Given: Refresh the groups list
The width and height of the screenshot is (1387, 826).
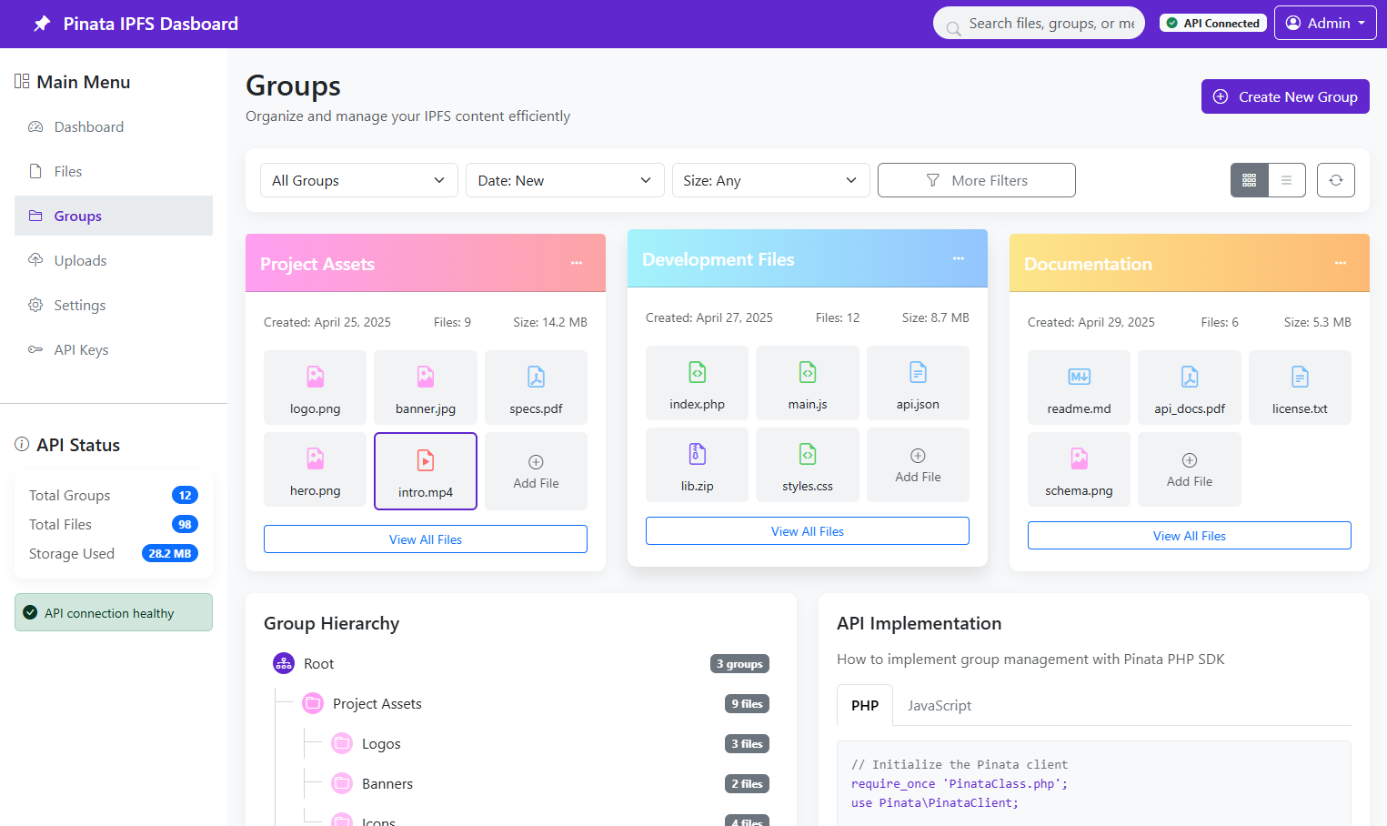Looking at the screenshot, I should pos(1336,180).
